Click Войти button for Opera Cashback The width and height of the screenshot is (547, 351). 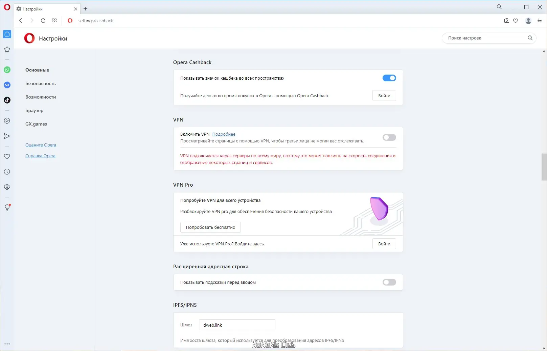pyautogui.click(x=384, y=96)
